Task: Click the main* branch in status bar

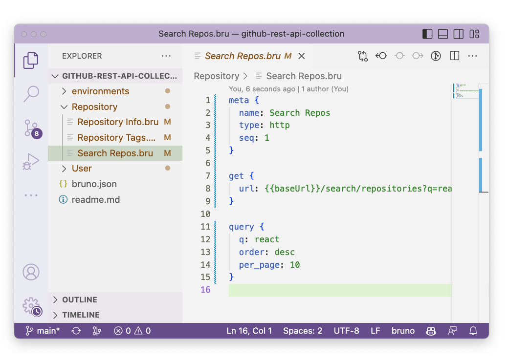Action: coord(43,331)
